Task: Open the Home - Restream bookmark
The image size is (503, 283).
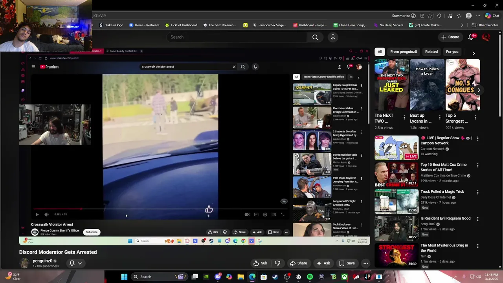Action: pos(144,25)
